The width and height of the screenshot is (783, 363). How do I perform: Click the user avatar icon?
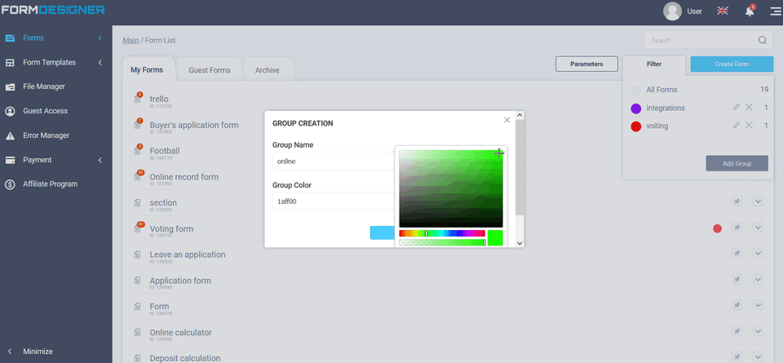[x=672, y=11]
